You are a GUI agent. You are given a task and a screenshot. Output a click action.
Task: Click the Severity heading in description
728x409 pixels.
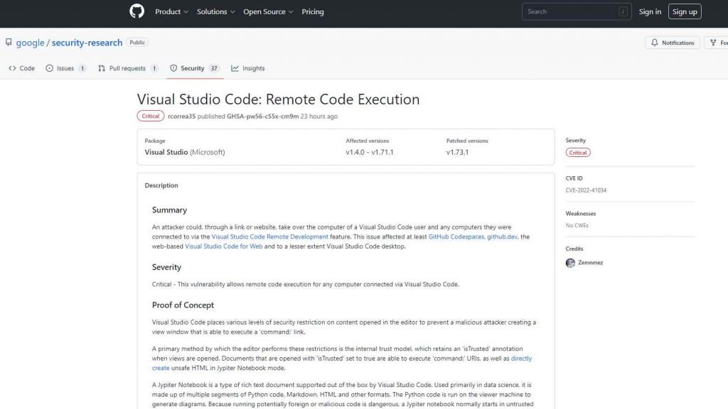click(166, 267)
